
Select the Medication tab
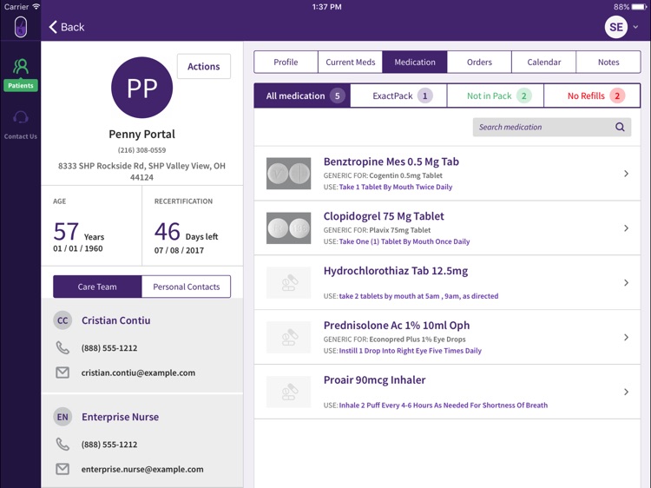click(415, 62)
